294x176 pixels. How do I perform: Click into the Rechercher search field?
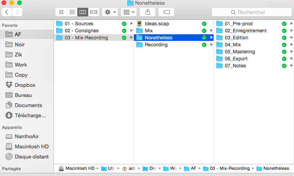(x=251, y=12)
